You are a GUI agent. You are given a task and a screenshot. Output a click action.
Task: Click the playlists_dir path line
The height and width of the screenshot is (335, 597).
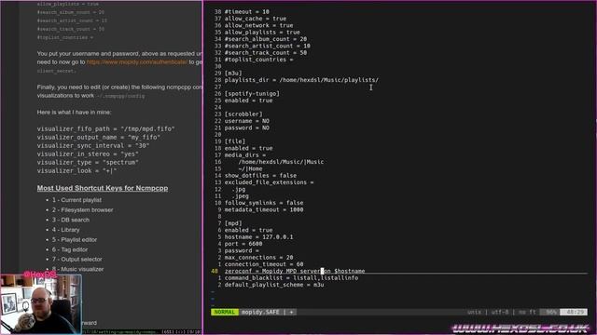[301, 80]
